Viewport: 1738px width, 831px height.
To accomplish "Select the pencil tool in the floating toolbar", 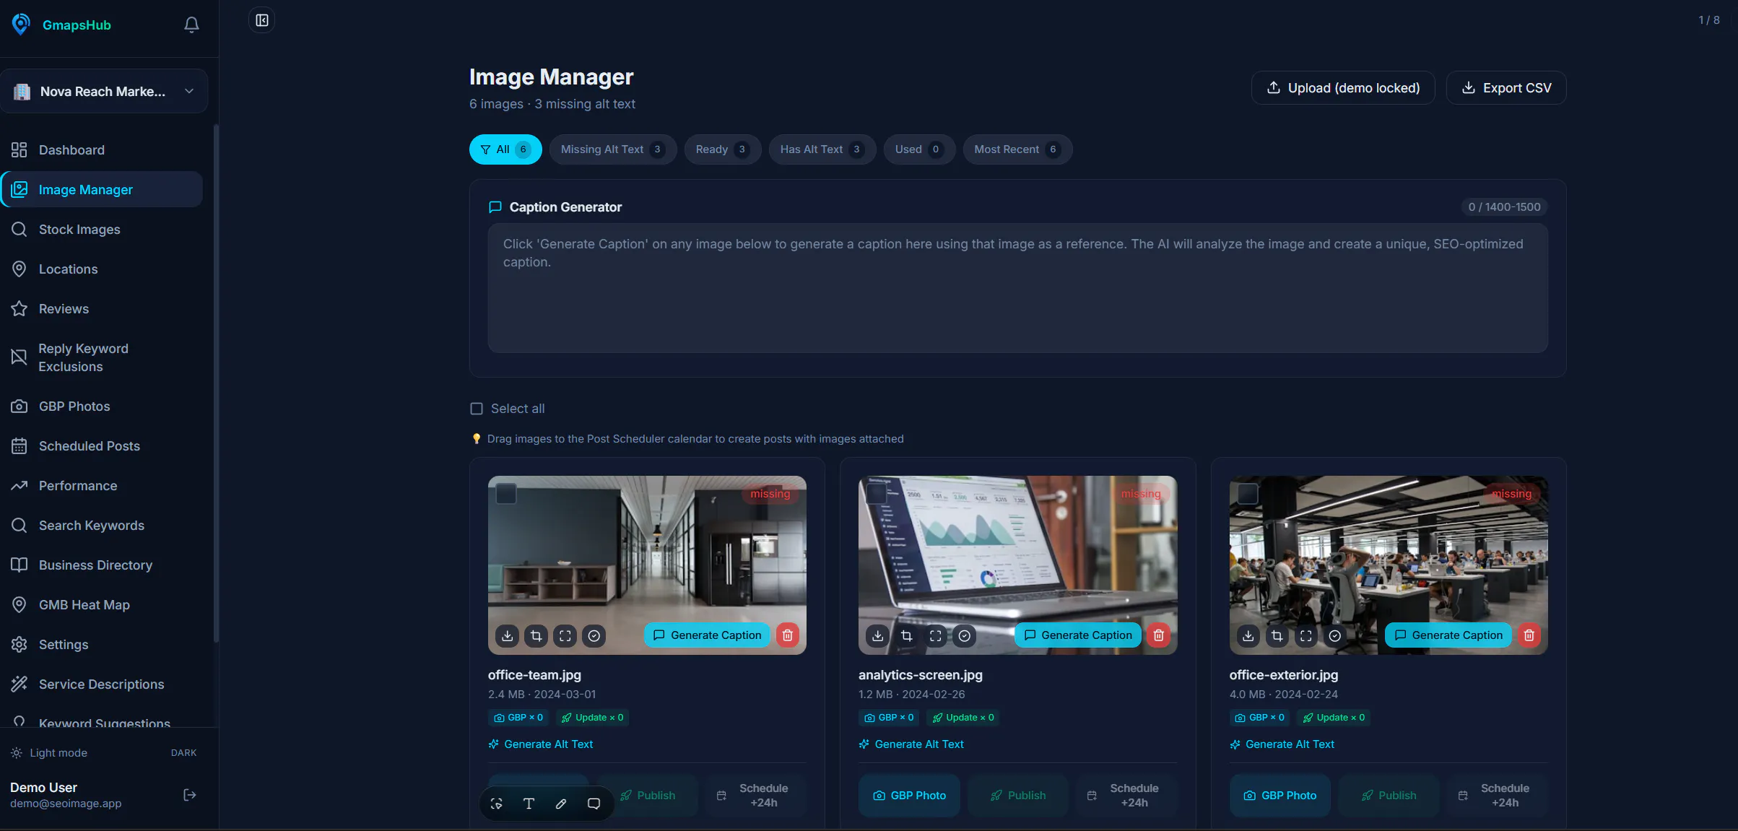I will (561, 804).
